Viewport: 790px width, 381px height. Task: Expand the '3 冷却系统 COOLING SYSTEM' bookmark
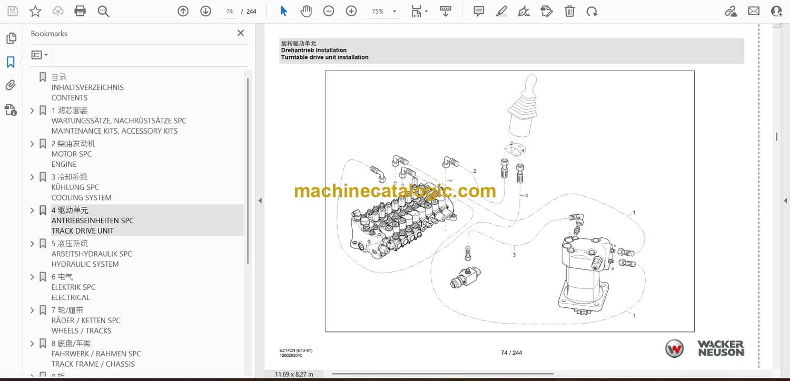pyautogui.click(x=32, y=177)
